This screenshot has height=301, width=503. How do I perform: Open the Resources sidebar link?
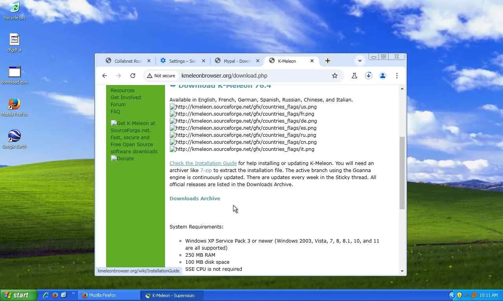(123, 91)
